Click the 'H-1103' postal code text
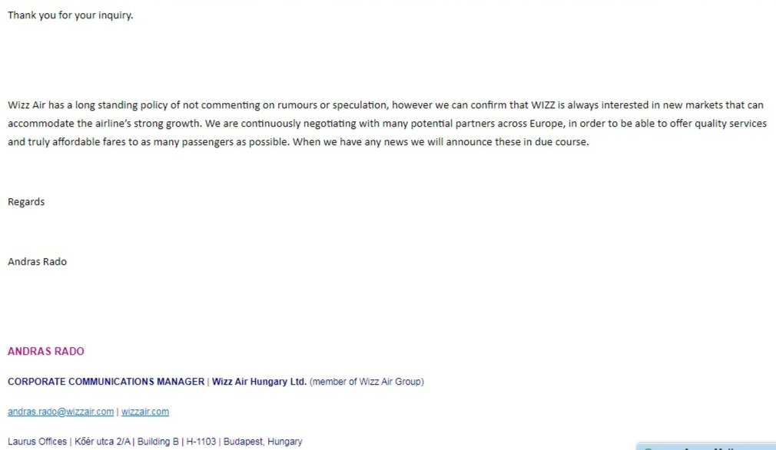The width and height of the screenshot is (776, 450). pyautogui.click(x=201, y=441)
